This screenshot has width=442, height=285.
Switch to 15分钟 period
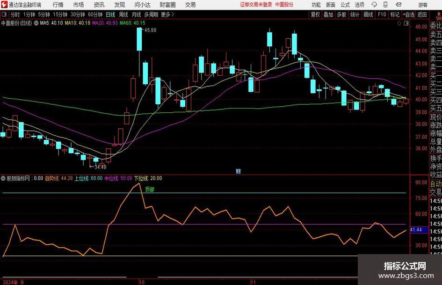click(60, 15)
